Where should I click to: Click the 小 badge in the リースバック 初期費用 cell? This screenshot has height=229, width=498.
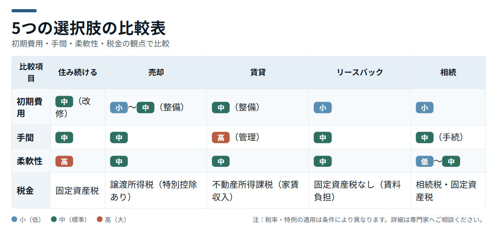click(x=322, y=108)
